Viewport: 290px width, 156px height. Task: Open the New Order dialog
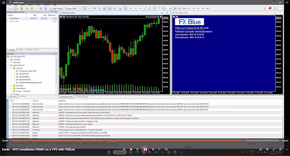70,9
